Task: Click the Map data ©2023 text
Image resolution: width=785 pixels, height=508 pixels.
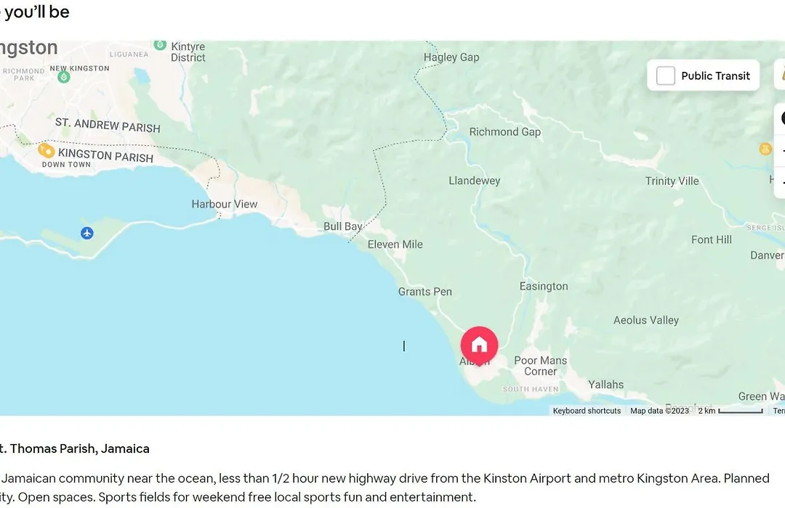Action: coord(659,411)
